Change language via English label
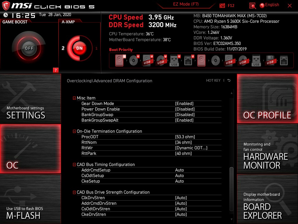This screenshot has height=224, width=298. coord(272,5)
